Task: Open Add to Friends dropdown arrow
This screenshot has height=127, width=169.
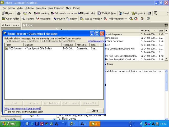Action: coord(101,19)
